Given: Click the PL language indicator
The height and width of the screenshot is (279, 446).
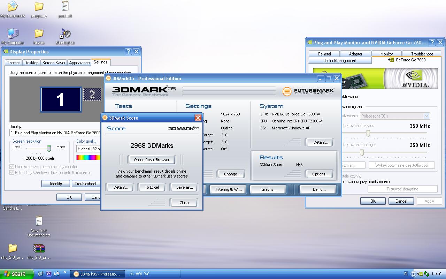Looking at the screenshot, I should tap(406, 274).
